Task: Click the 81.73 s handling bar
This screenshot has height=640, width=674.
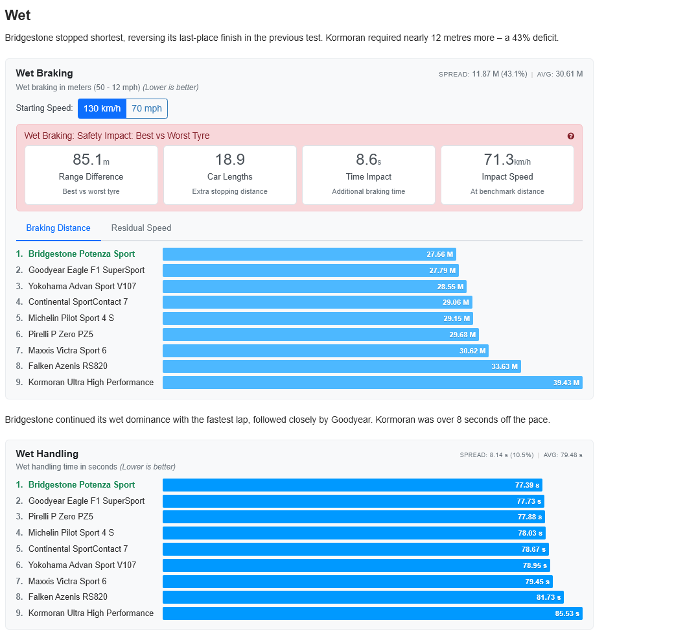Action: tap(363, 597)
